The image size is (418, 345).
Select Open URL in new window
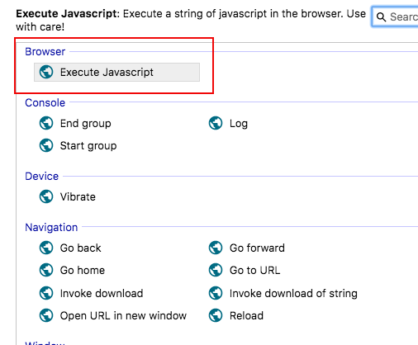tap(113, 315)
